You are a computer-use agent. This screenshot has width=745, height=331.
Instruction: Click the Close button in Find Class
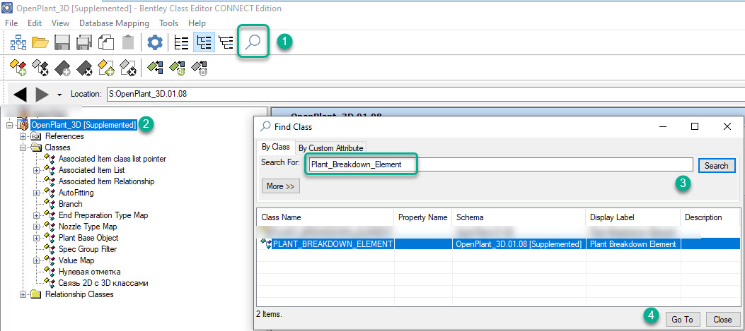point(722,320)
